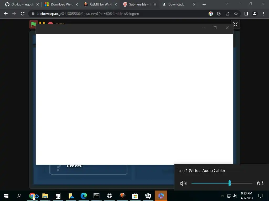Open the clock showing 9:33 PM
Viewport: 269px width, 201px height.
point(246,196)
